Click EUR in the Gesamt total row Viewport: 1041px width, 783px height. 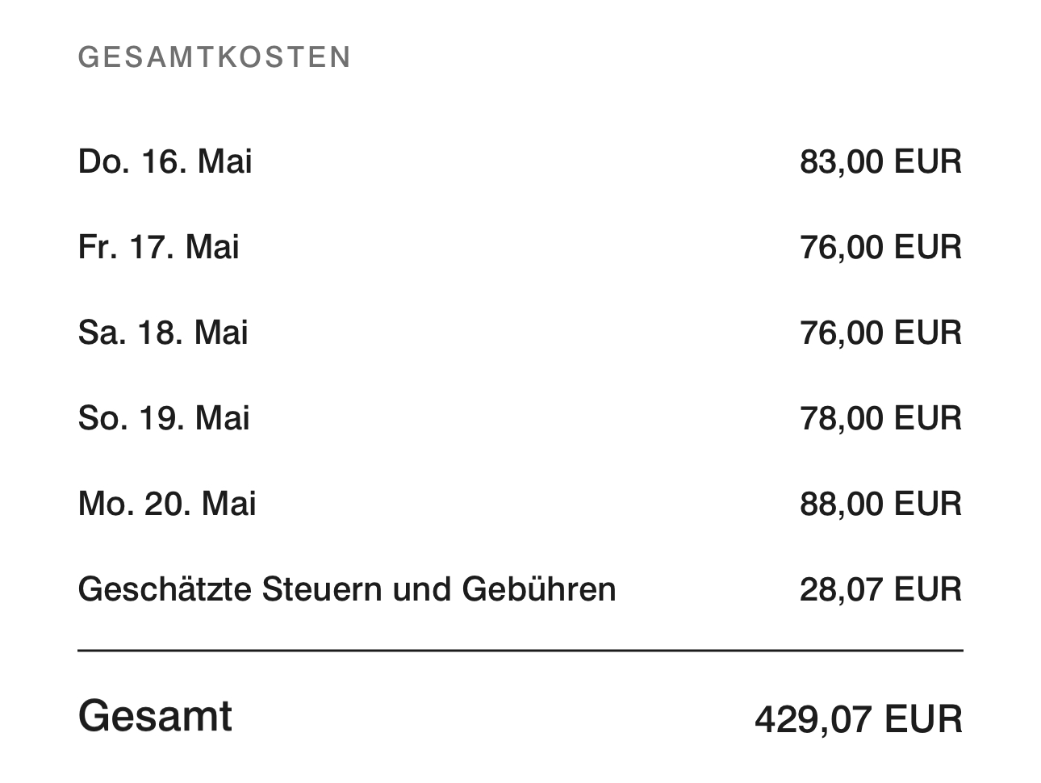point(923,719)
